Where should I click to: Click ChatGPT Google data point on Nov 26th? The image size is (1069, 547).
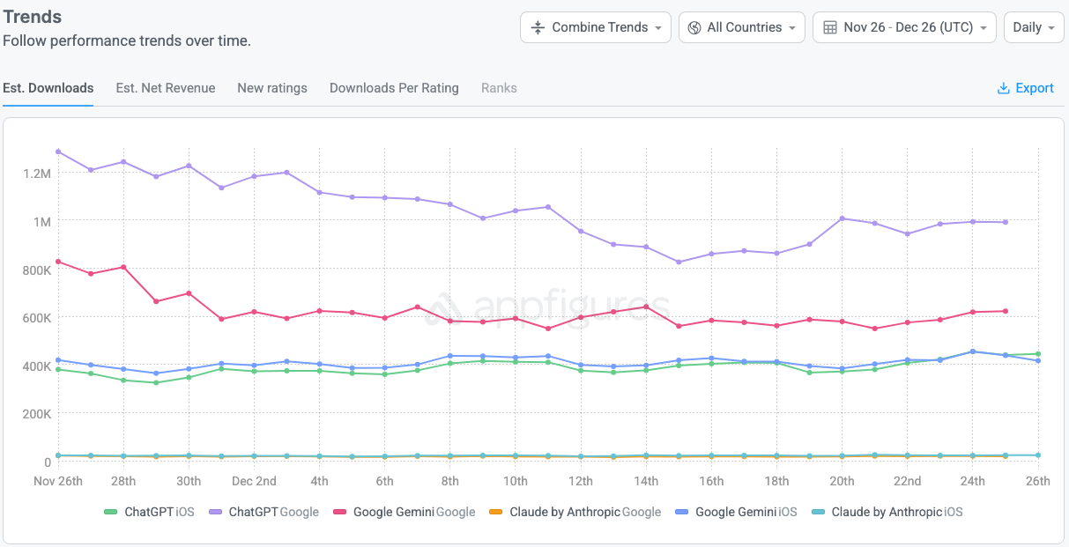pyautogui.click(x=58, y=152)
